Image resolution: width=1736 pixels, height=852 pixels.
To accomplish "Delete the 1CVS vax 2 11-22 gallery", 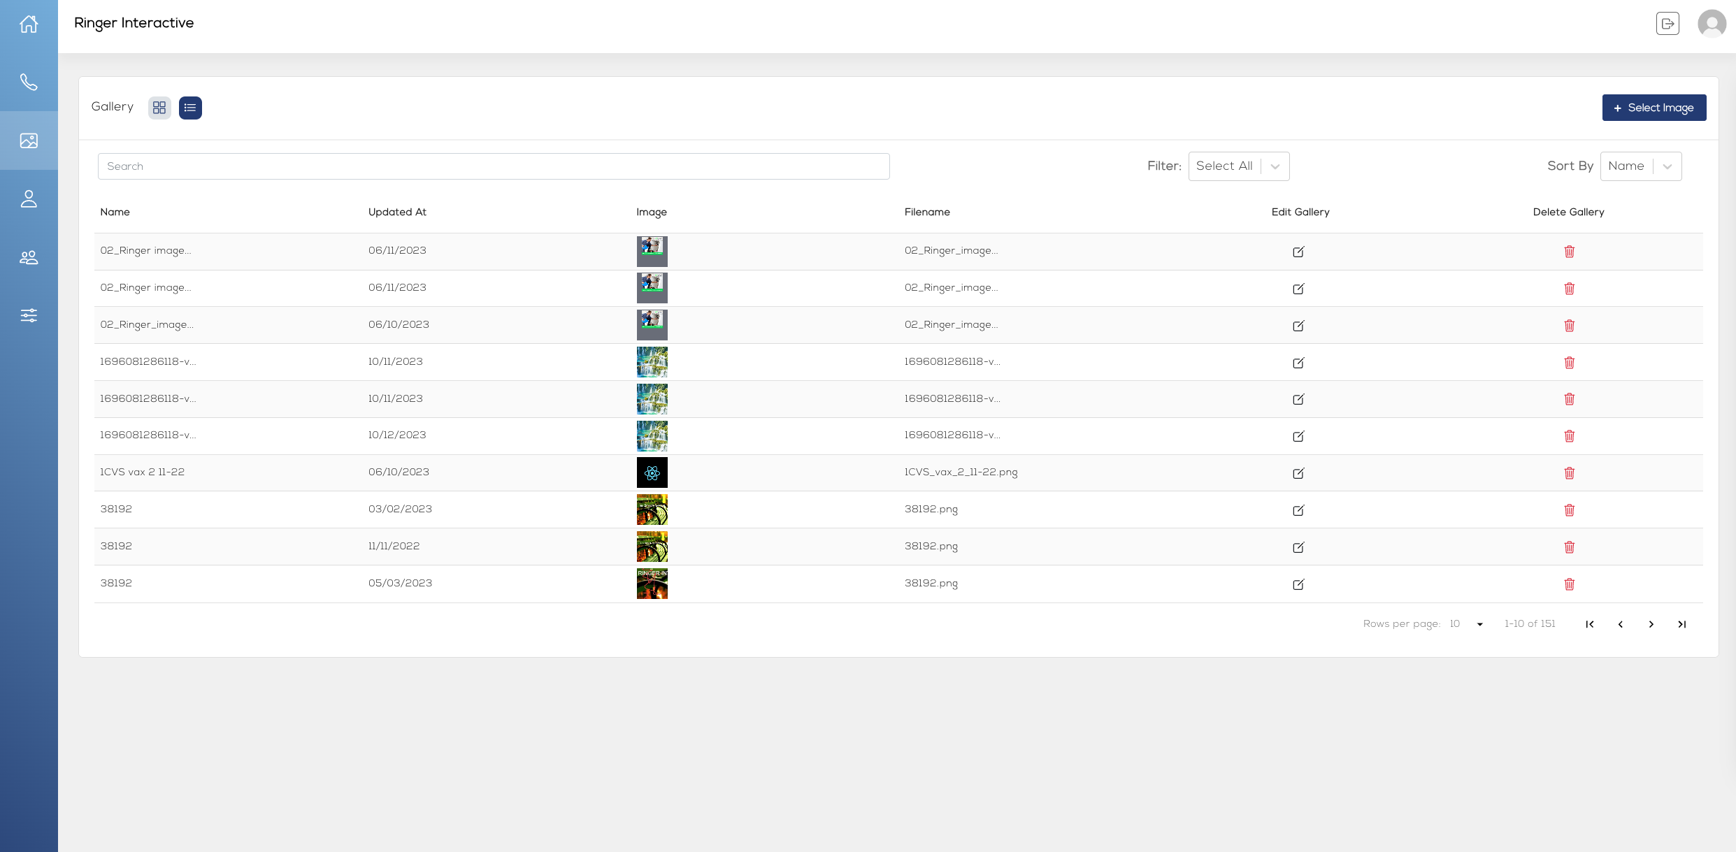I will 1569,473.
